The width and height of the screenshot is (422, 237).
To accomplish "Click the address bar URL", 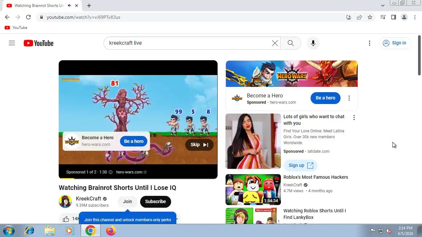I will (x=83, y=17).
